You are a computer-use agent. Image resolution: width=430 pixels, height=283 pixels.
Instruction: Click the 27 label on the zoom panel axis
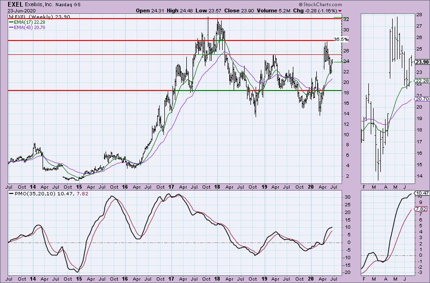419,26
